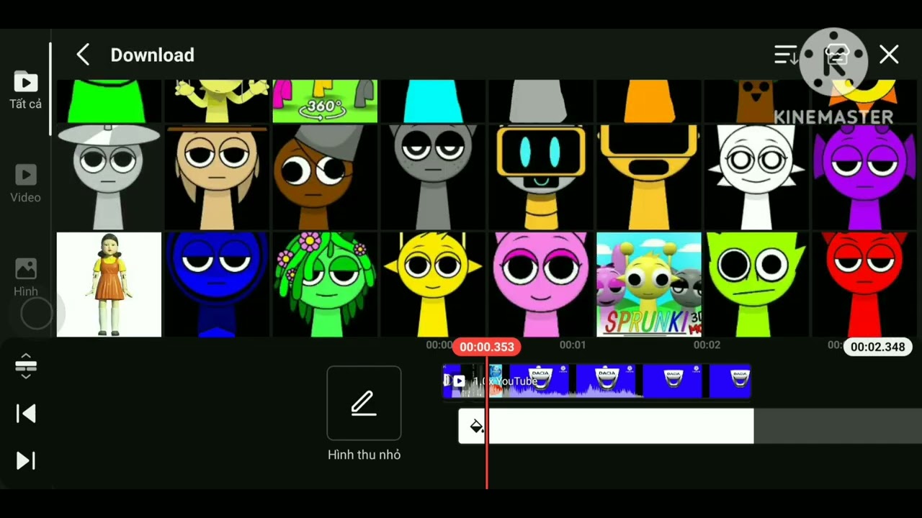Open the Hình thu nhỏ thumbnail editor
922x518 pixels.
(x=364, y=414)
